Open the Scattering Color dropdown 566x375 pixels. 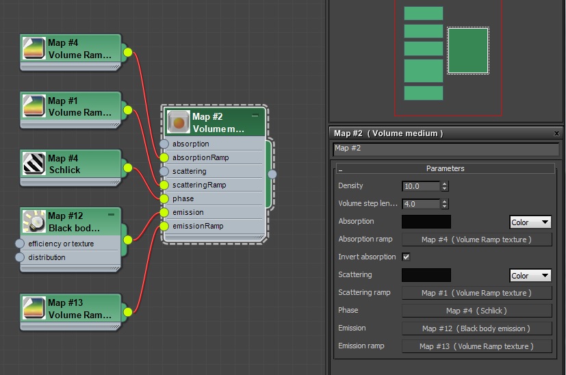530,275
